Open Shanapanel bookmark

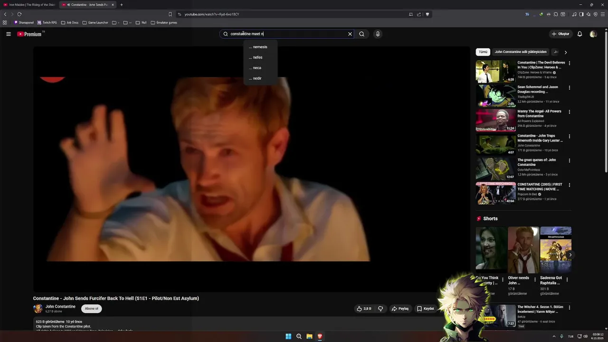[x=24, y=22]
